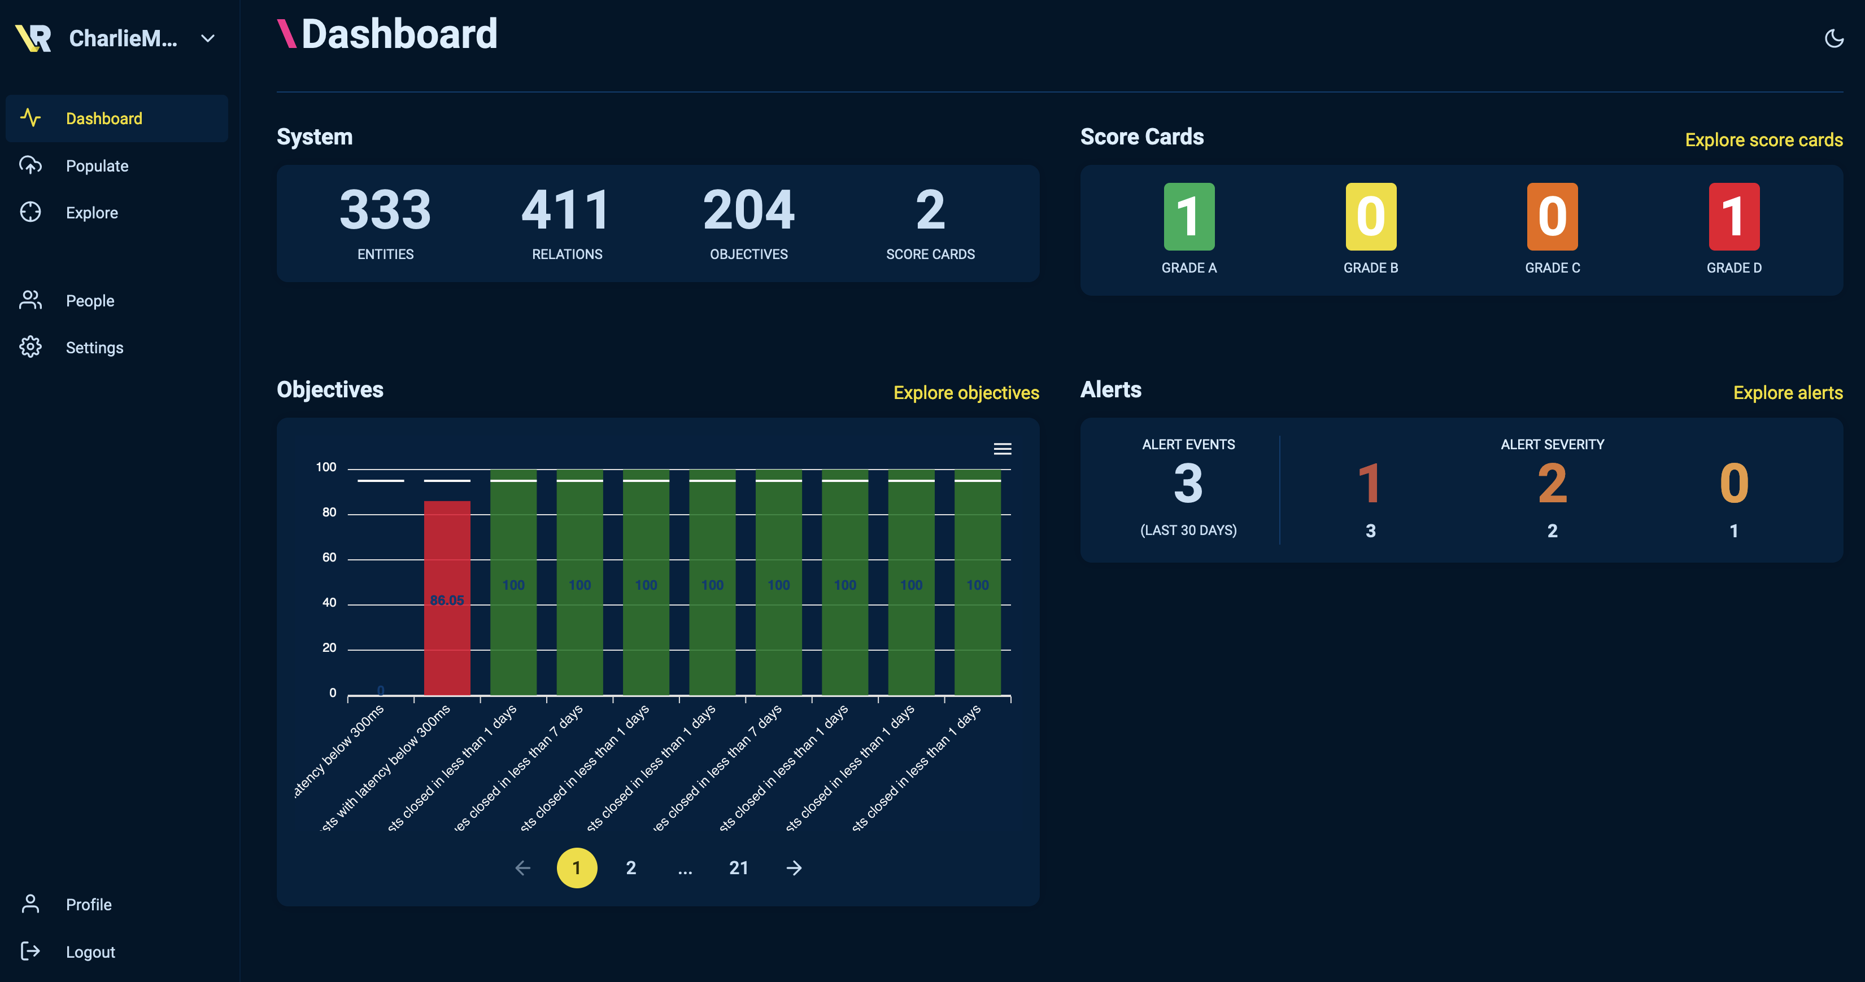The width and height of the screenshot is (1865, 982).
Task: Click the Populate navigation icon
Action: point(31,165)
